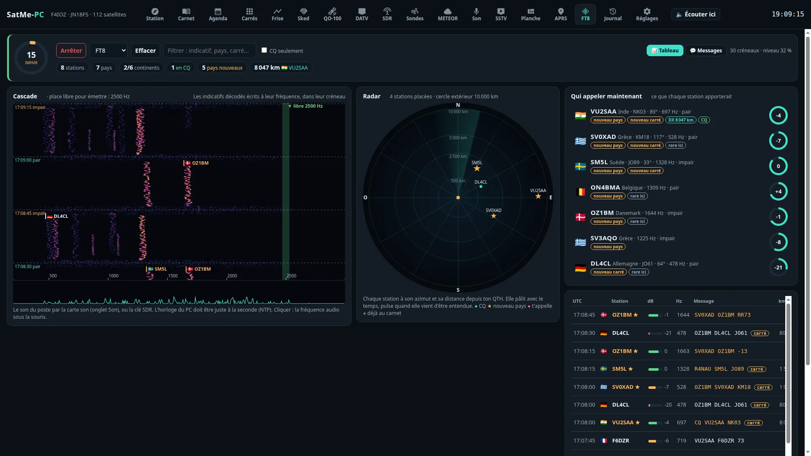Switch to Tableau view
Viewport: 811px width, 456px height.
pyautogui.click(x=665, y=51)
